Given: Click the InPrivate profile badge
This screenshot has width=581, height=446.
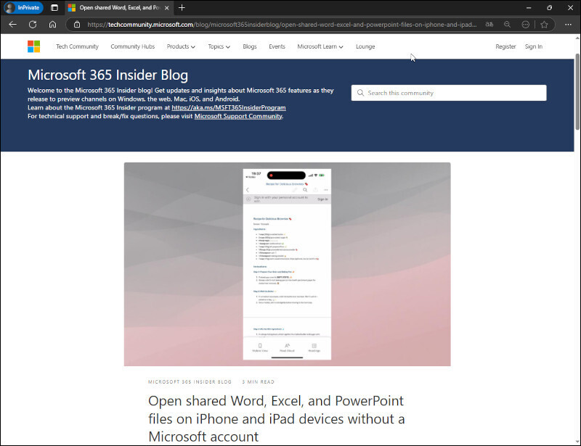Looking at the screenshot, I should (x=23, y=7).
